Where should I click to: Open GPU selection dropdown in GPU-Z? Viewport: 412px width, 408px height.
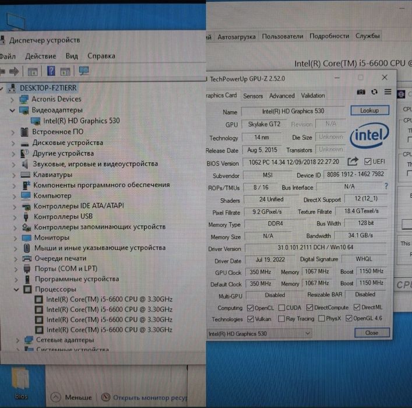click(x=259, y=334)
